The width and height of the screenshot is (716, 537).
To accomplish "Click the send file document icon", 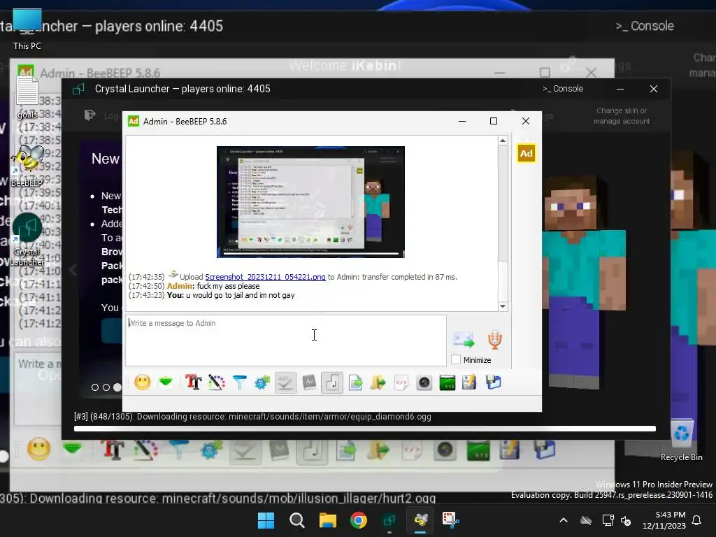I will [355, 382].
